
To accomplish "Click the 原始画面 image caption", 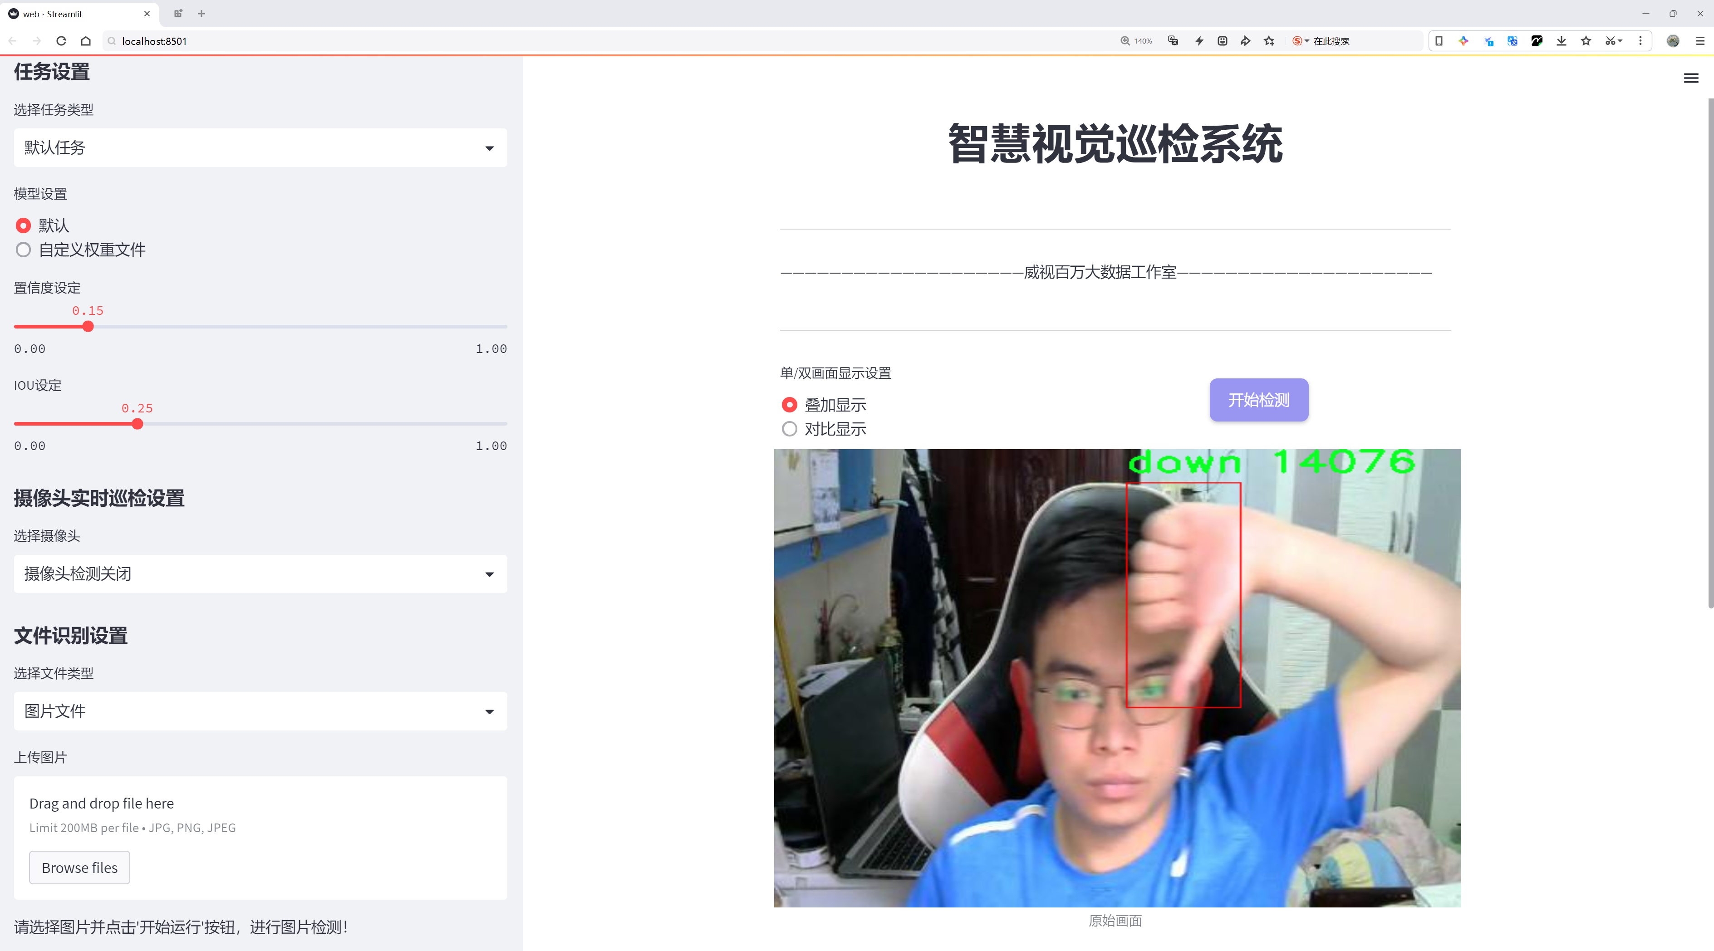I will [1115, 921].
